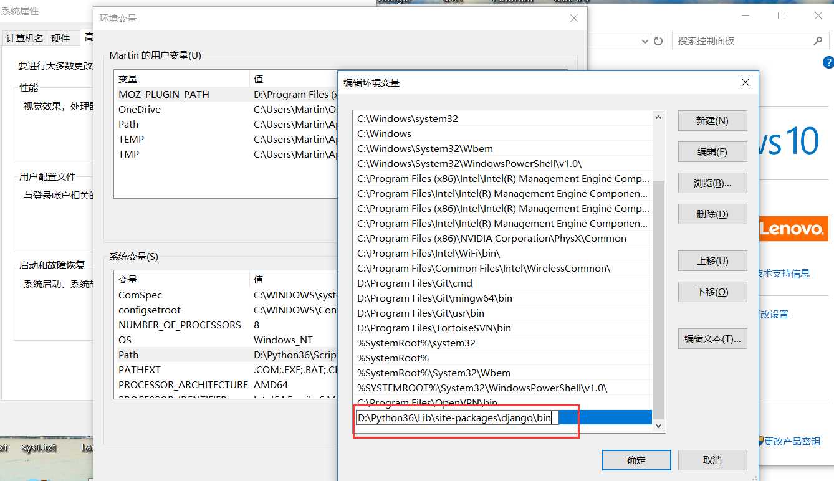Select the plain %SystemRoot% entry
834x481 pixels.
[502, 358]
